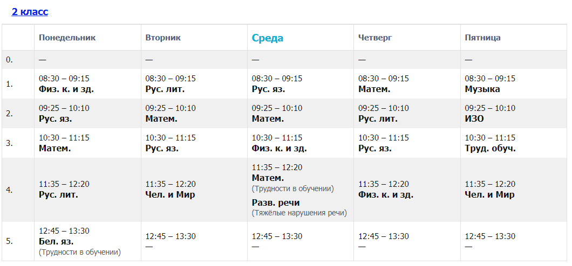Click Tuesday's first lesson Рус. лит.
This screenshot has width=572, height=266.
[x=165, y=89]
